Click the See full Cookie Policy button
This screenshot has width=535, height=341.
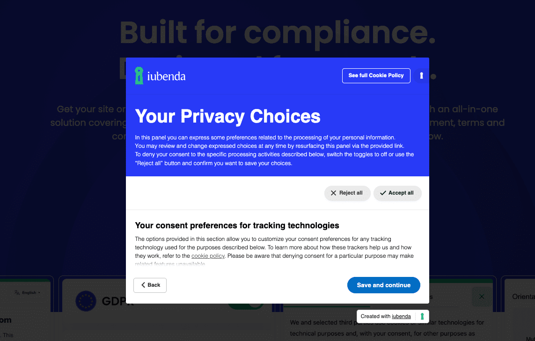[x=376, y=75]
